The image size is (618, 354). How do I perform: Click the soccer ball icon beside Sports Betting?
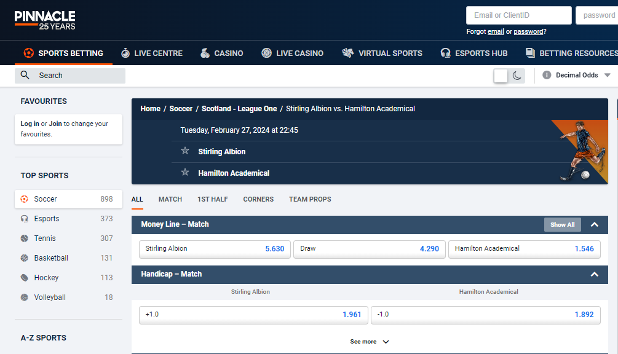pyautogui.click(x=28, y=53)
